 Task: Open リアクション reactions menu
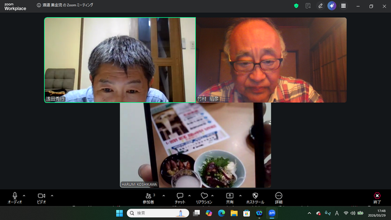[204, 198]
